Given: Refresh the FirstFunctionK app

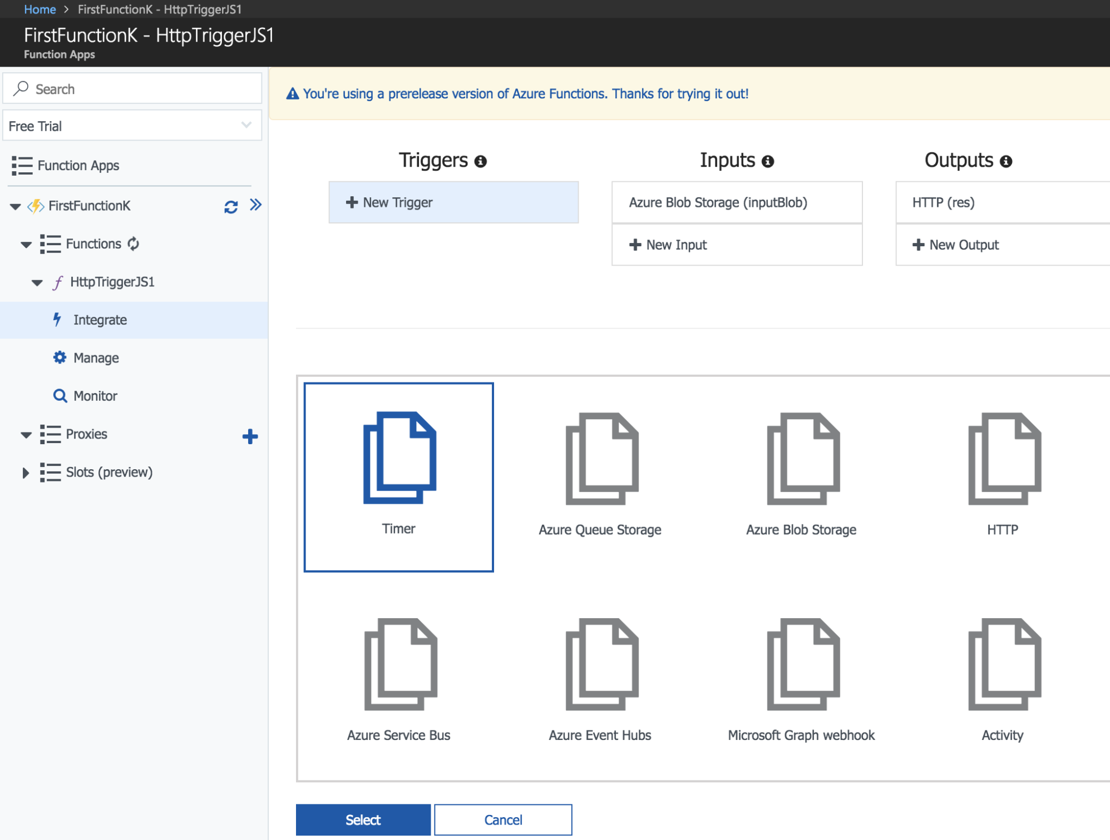Looking at the screenshot, I should tap(231, 207).
